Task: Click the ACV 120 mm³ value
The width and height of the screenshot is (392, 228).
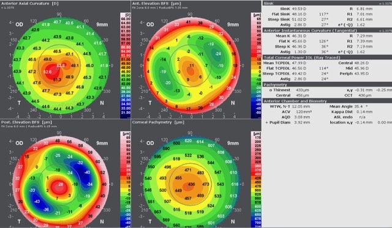Action: pyautogui.click(x=304, y=112)
